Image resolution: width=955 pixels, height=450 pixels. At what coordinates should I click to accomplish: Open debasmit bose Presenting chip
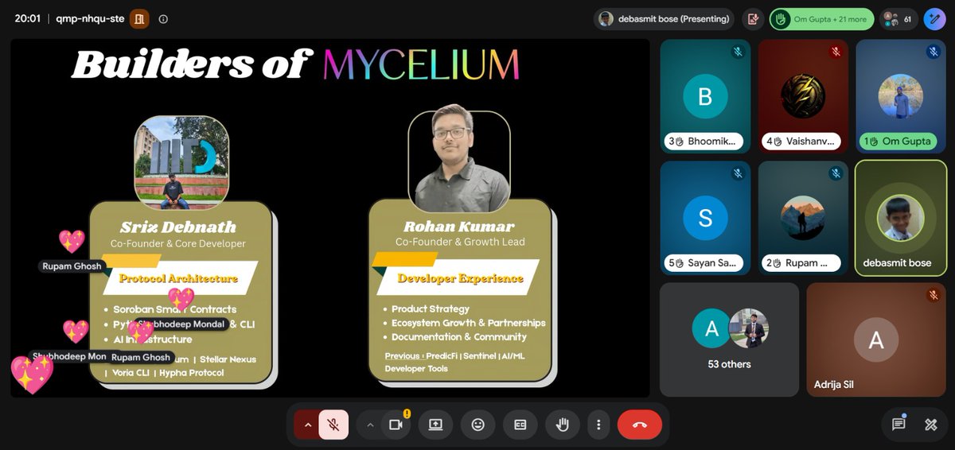point(664,19)
